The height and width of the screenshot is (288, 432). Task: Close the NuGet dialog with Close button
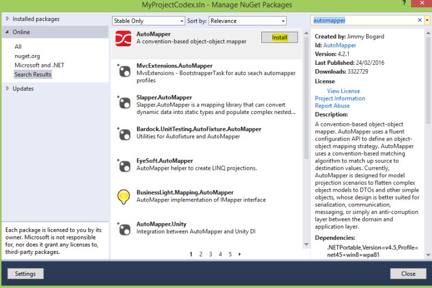(x=408, y=273)
